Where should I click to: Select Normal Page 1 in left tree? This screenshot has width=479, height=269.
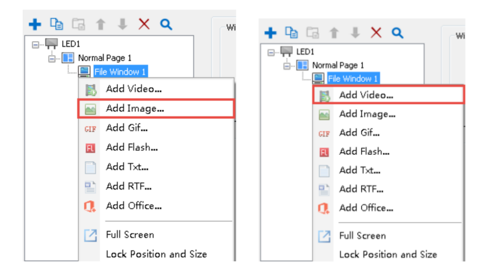click(x=105, y=57)
